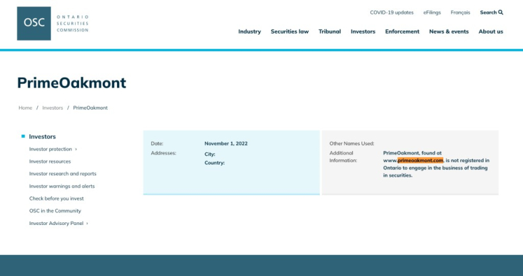Viewport: 523px width, 276px height.
Task: Click the Additional Information label
Action: point(343,156)
